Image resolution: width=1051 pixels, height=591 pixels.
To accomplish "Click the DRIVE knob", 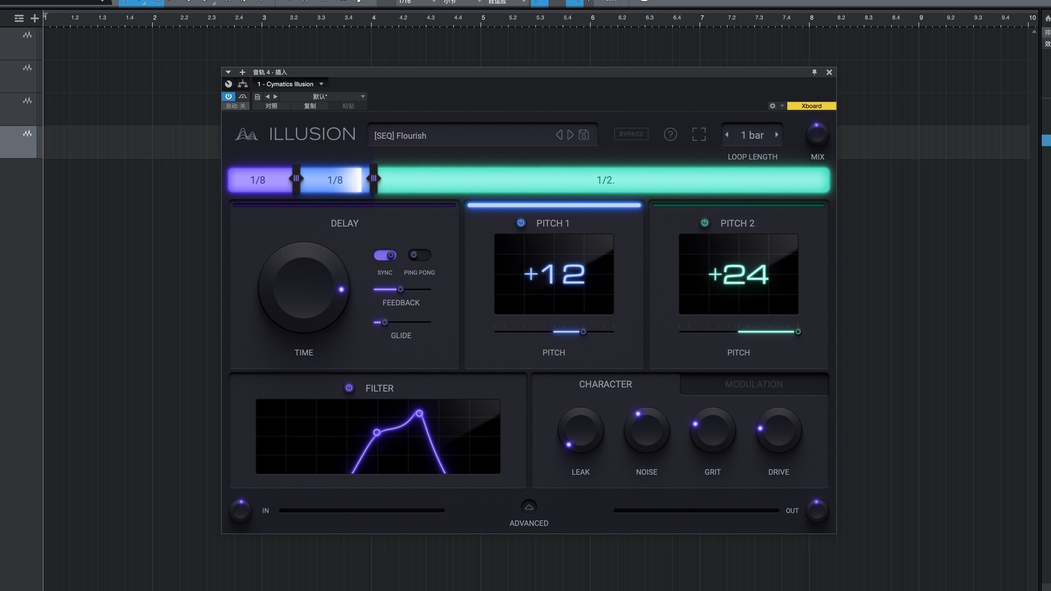I will click(778, 430).
